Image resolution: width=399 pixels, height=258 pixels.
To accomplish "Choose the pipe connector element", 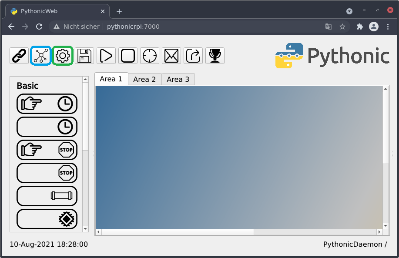I will [x=47, y=196].
